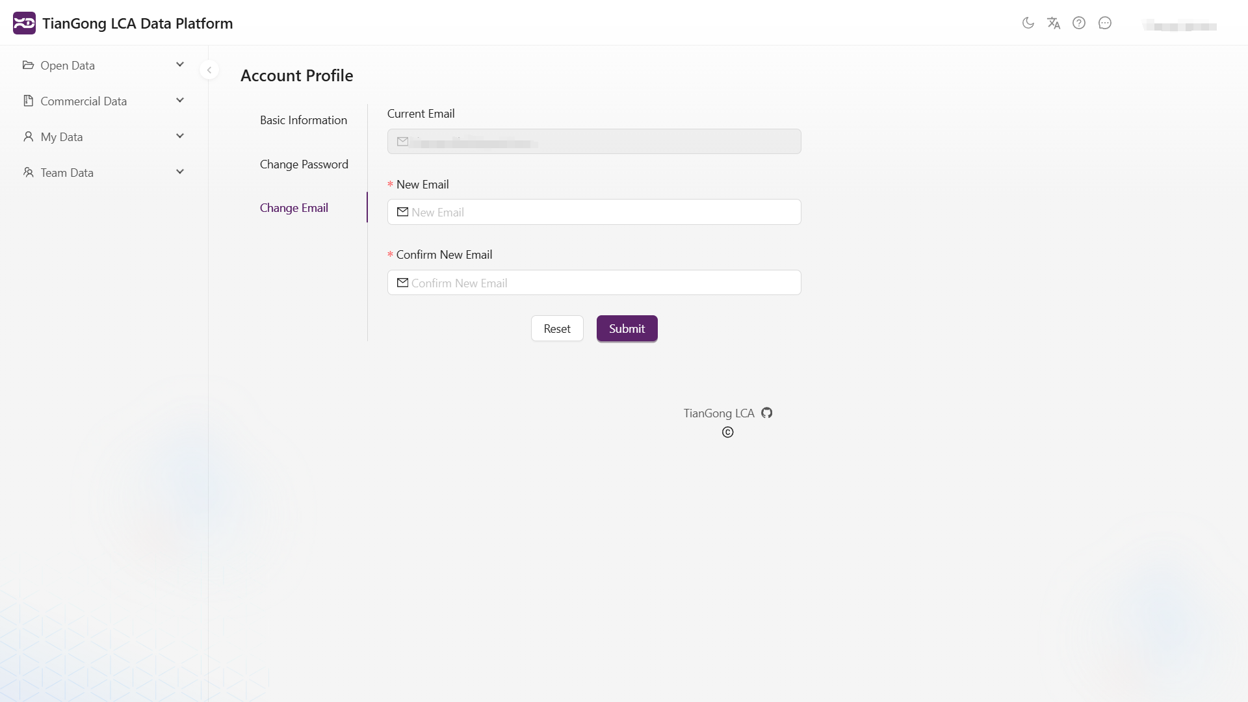Click the TianGong LCA logo icon
The width and height of the screenshot is (1248, 702).
25,22
